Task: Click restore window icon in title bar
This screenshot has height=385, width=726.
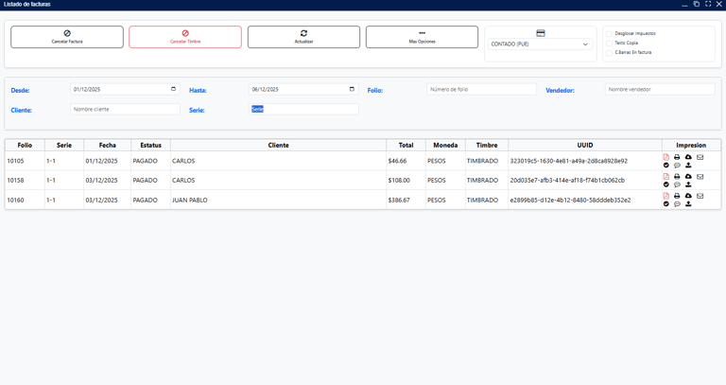Action: (697, 4)
